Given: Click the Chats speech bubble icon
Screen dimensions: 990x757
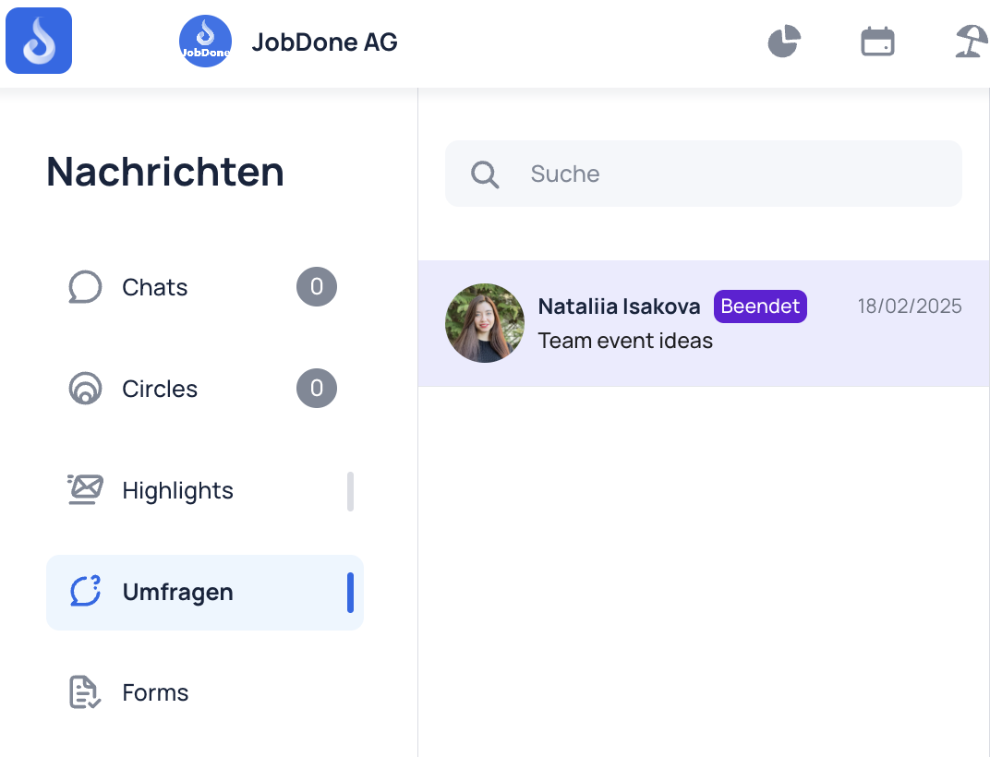Looking at the screenshot, I should point(85,287).
